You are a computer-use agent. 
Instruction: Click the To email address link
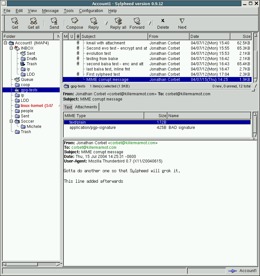pyautogui.click(x=94, y=147)
